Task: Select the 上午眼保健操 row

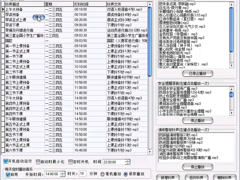Action: point(74,77)
